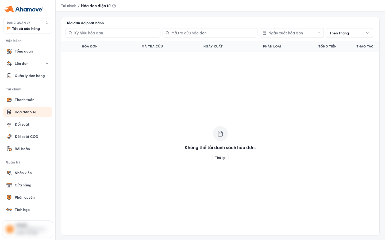The height and width of the screenshot is (240, 385).
Task: Open the Đối soát COD hand-coin icon
Action: (x=9, y=137)
